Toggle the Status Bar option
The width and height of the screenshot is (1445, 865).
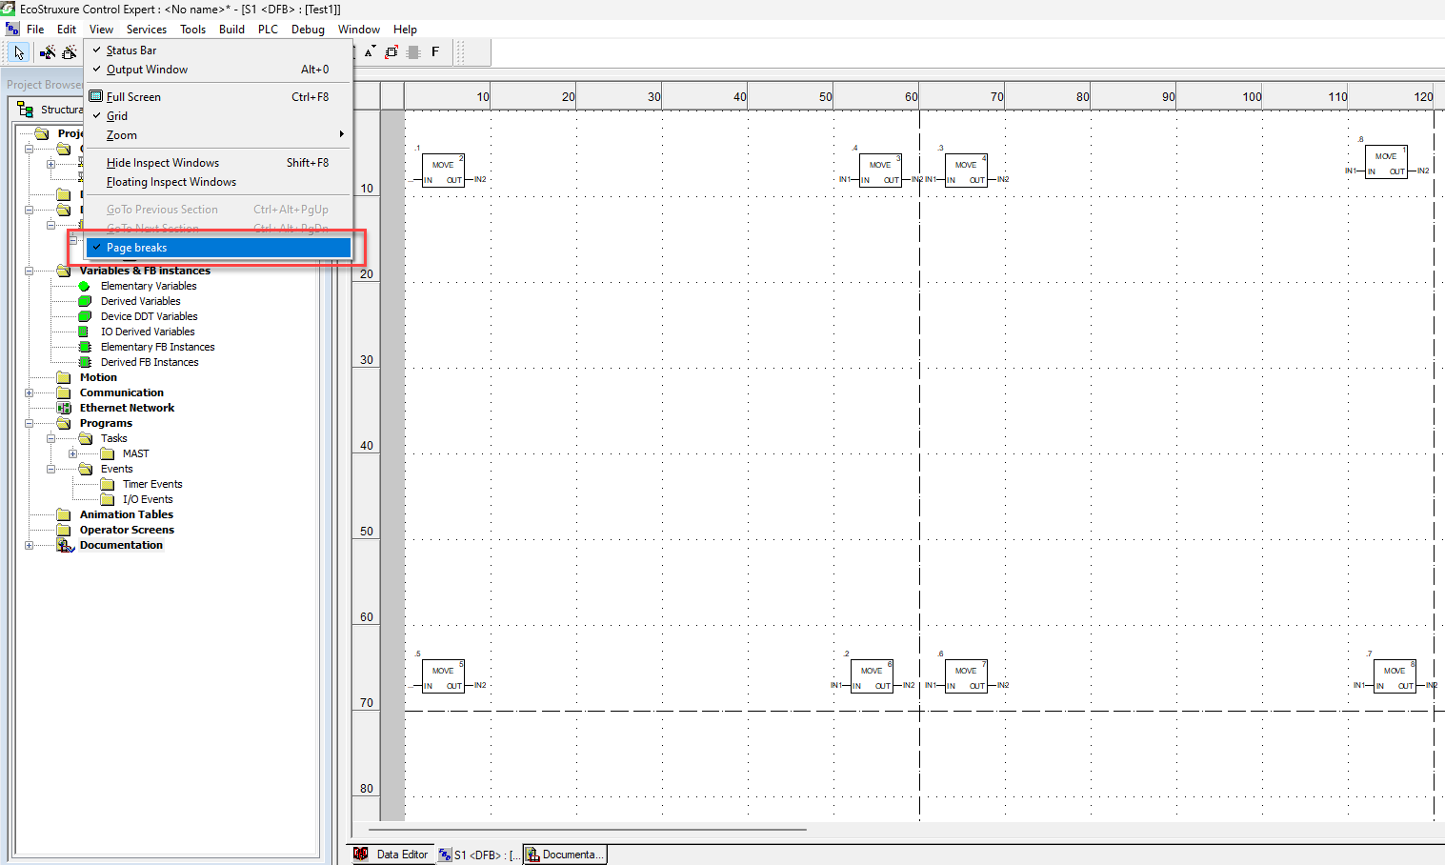[218, 50]
